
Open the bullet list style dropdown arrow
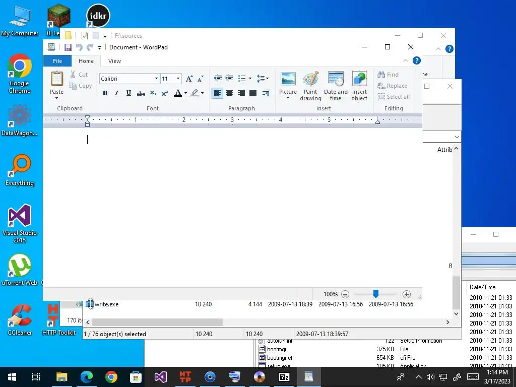250,78
